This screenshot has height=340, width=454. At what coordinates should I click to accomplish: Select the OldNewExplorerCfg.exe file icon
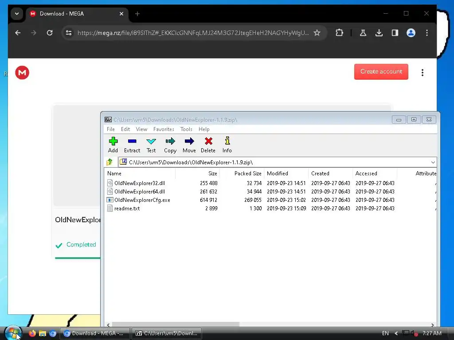click(x=110, y=200)
